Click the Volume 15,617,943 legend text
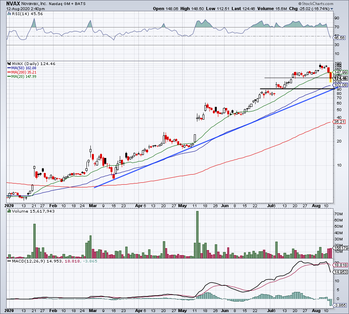Viewport: 349px width, 314px height. (x=33, y=211)
